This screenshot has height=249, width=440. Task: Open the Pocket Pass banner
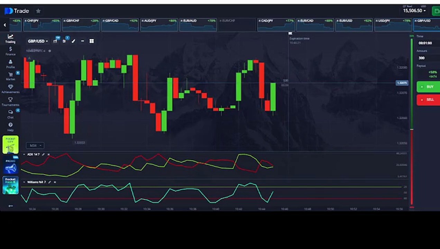pyautogui.click(x=10, y=185)
